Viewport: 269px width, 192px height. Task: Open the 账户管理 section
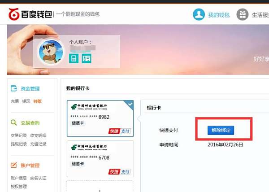(x=30, y=166)
